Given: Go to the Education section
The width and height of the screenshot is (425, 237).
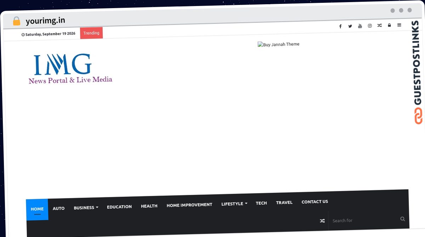Looking at the screenshot, I should [119, 207].
